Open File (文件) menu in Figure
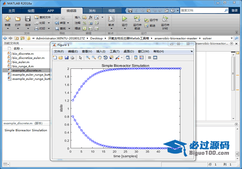Screen dimensions: 242x169 click(x=59, y=51)
